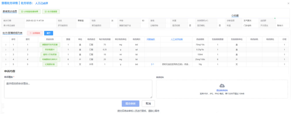Click the blue 展开 expand button

49,33
